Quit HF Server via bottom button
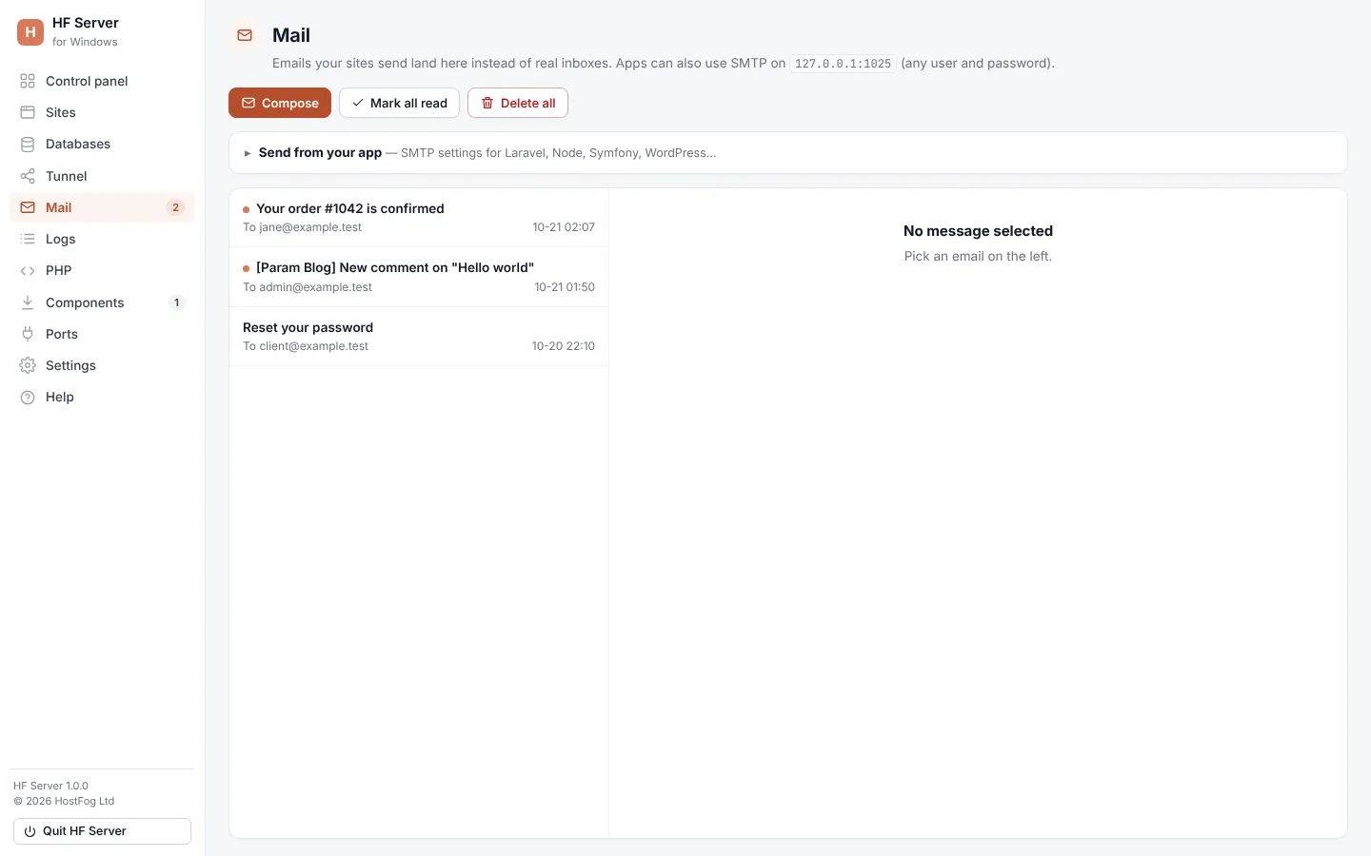1371x856 pixels. [102, 831]
